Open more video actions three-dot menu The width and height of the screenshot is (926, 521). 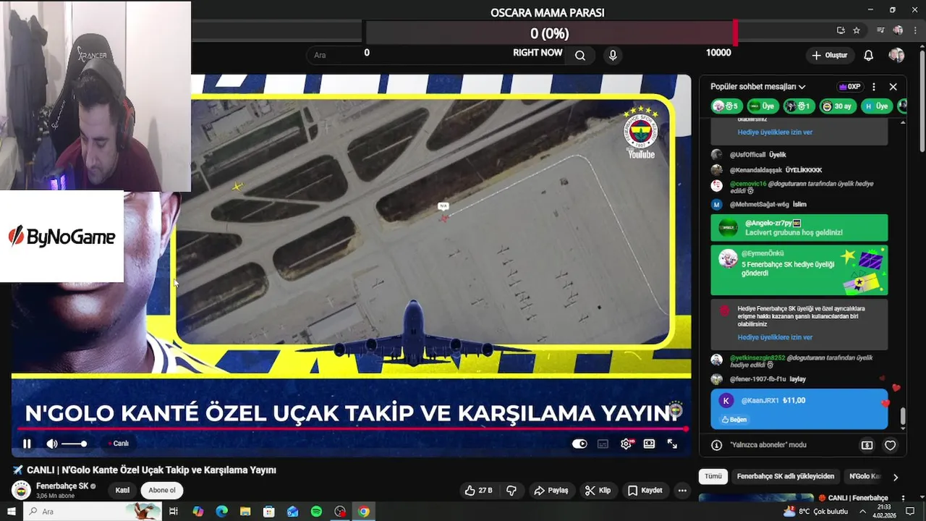[682, 490]
